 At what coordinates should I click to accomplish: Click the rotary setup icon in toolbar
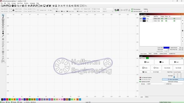pos(116,10)
